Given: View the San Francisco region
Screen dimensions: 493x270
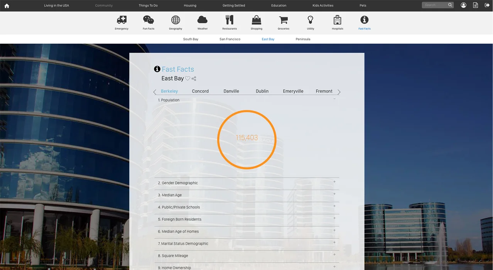Looking at the screenshot, I should coord(230,39).
